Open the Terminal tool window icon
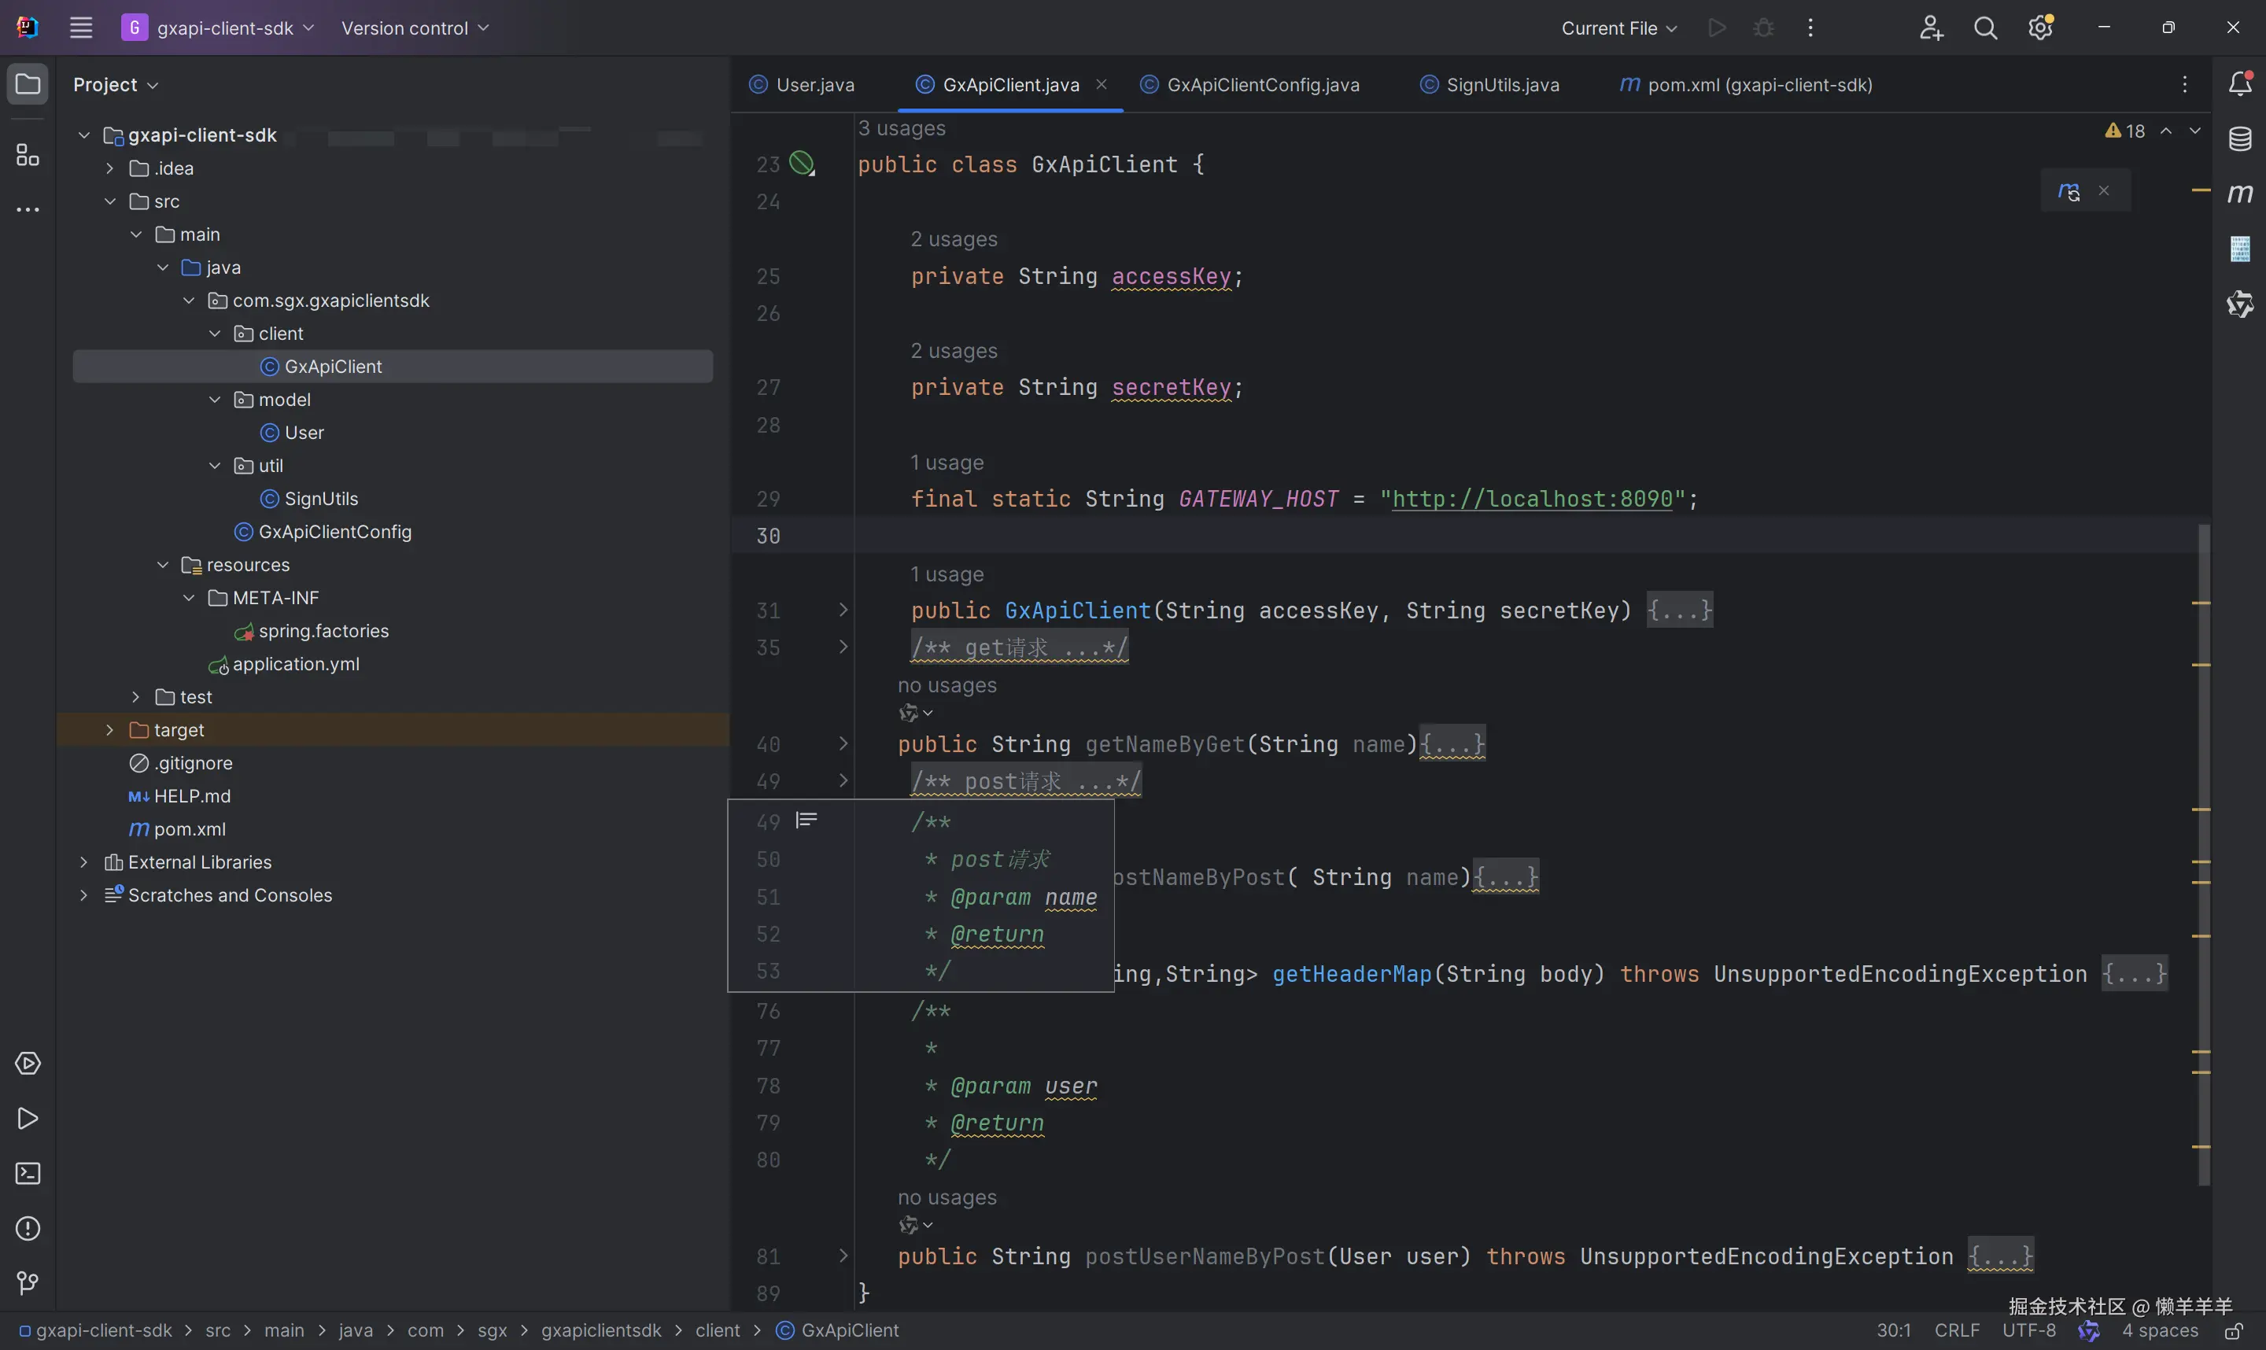The image size is (2266, 1350). [x=28, y=1173]
